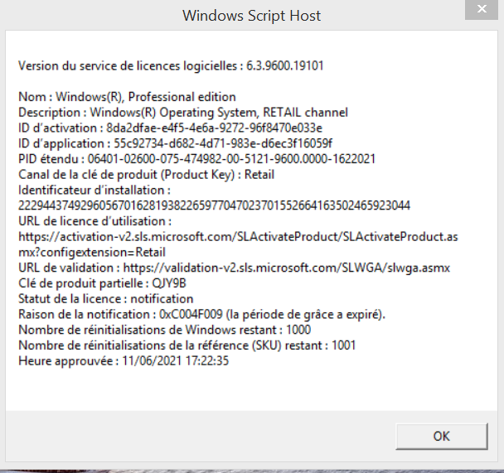This screenshot has height=473, width=504.
Task: Click the ID d'application value
Action: pos(223,143)
